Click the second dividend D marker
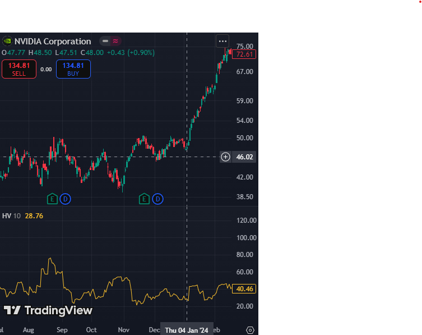This screenshot has width=422, height=335. [157, 199]
